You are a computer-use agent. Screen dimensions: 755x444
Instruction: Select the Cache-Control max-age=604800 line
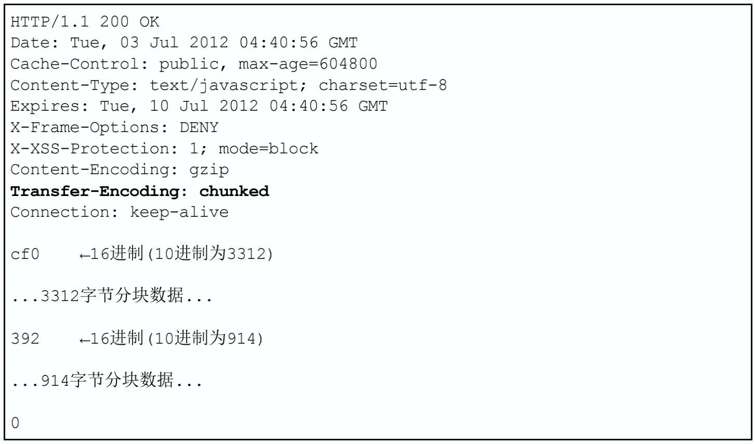pos(194,64)
